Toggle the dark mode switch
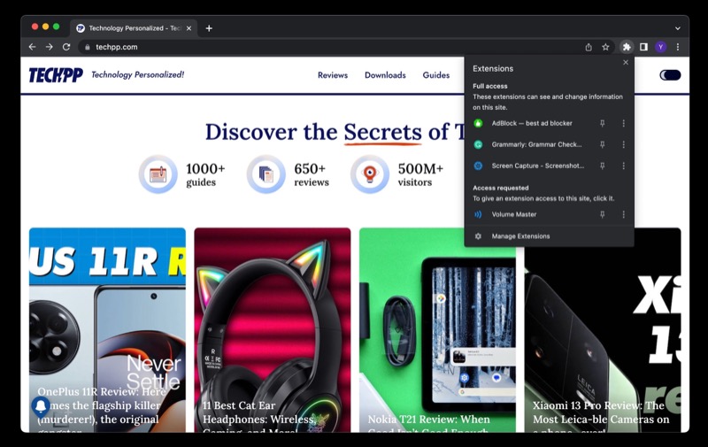 pos(670,75)
